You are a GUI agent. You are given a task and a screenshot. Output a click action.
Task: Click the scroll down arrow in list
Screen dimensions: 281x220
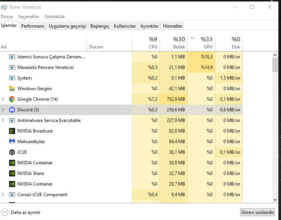[x=275, y=200]
